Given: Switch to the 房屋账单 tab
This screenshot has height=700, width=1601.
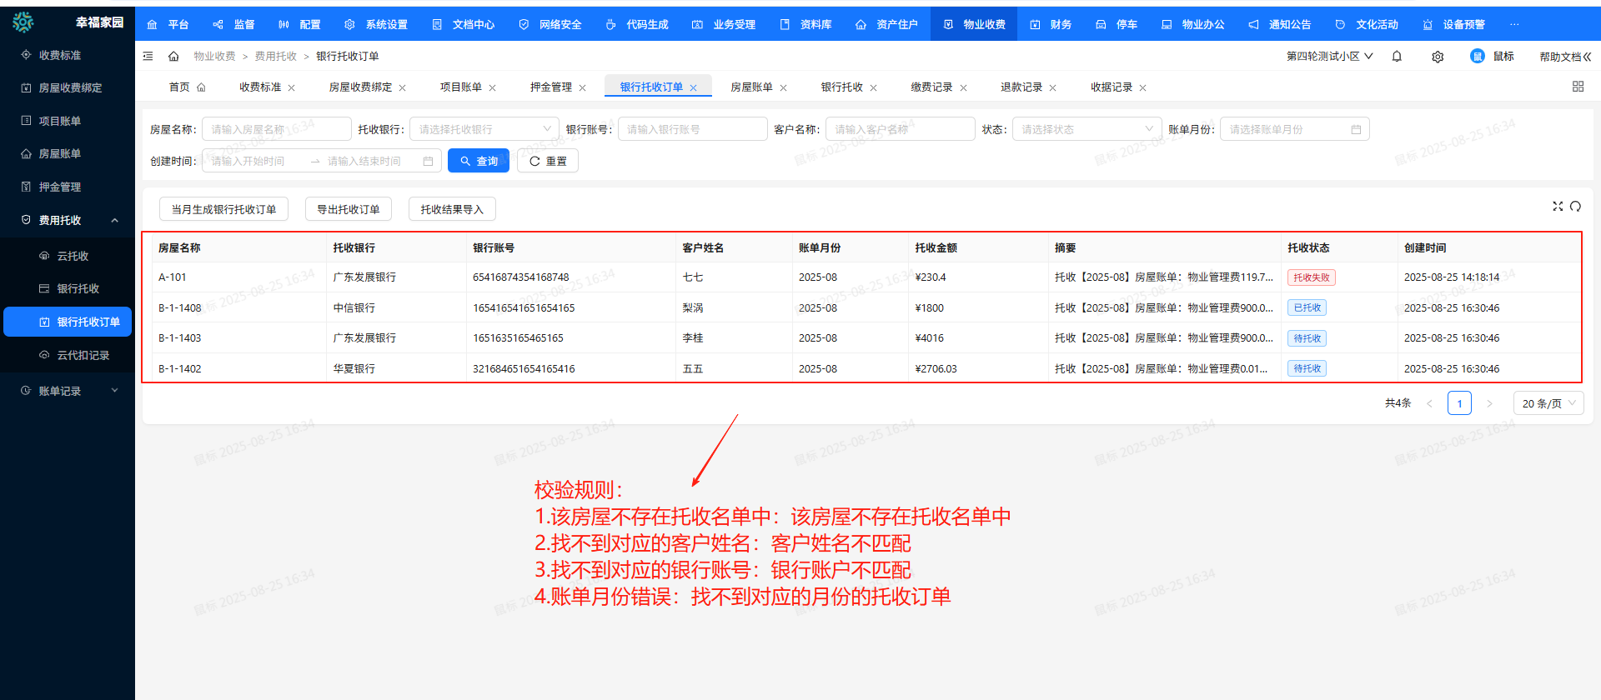Looking at the screenshot, I should pyautogui.click(x=751, y=87).
